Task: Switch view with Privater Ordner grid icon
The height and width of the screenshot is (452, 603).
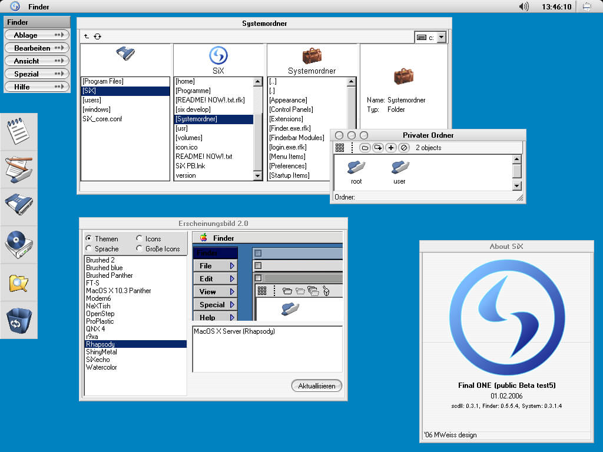Action: [x=340, y=148]
